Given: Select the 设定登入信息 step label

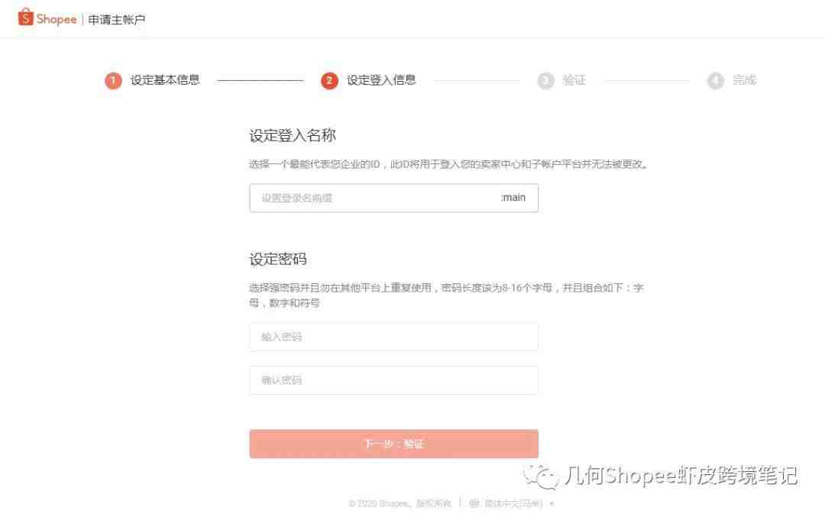Looking at the screenshot, I should pos(381,80).
